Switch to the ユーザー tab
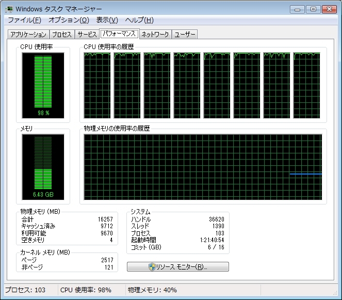The width and height of the screenshot is (342, 300). pyautogui.click(x=185, y=35)
